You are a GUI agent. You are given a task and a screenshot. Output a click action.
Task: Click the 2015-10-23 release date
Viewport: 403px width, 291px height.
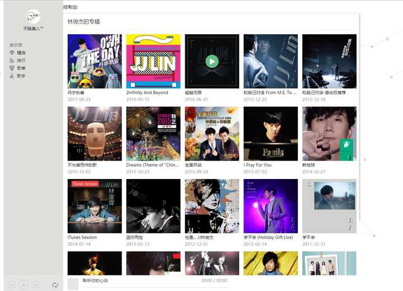138,172
